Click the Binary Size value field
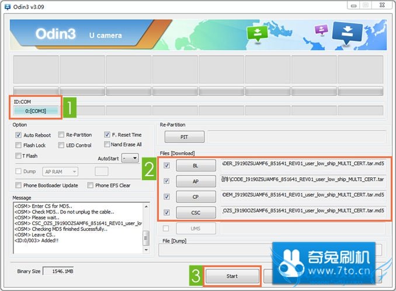The width and height of the screenshot is (396, 291). click(x=58, y=271)
